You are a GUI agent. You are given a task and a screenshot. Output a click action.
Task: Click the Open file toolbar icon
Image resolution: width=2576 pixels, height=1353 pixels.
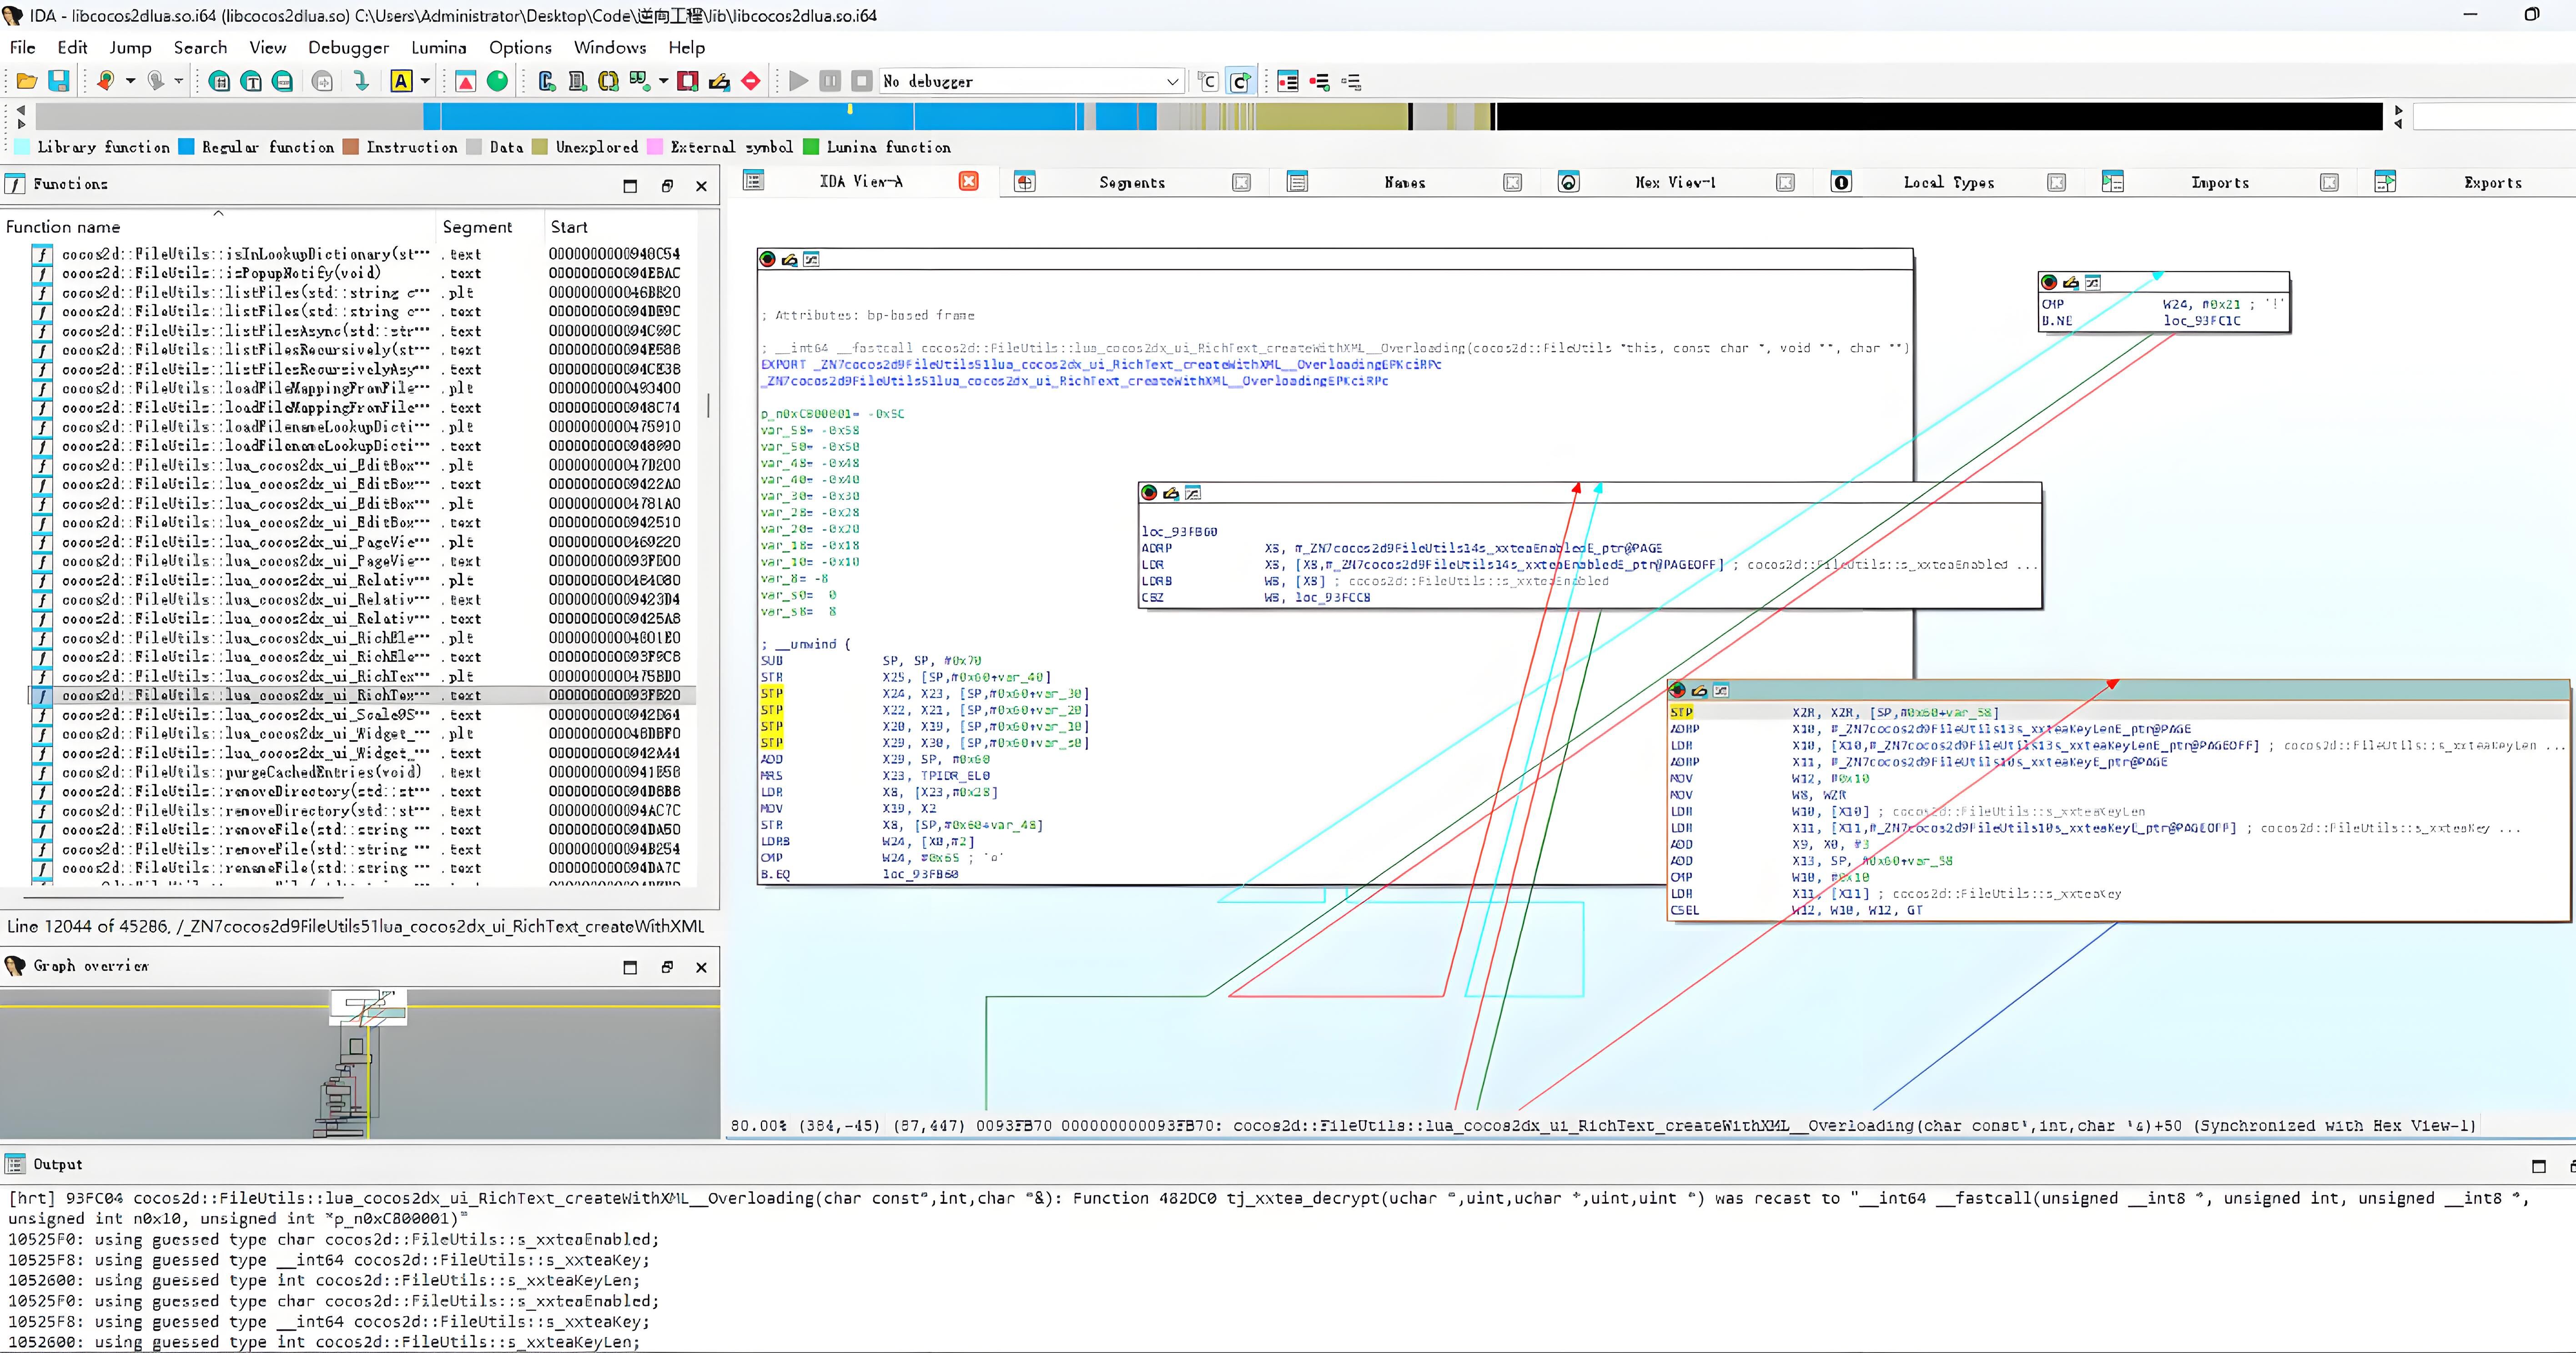click(27, 81)
